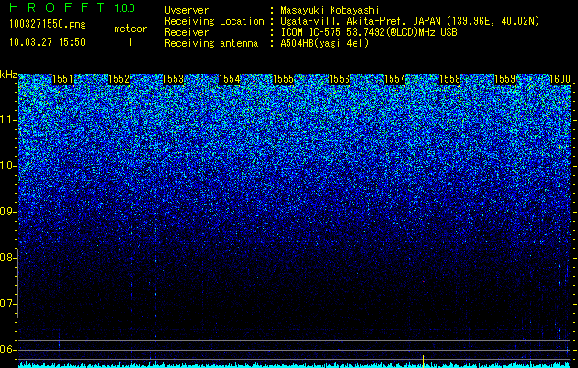Screen dimensions: 578x368
Task: Click the observer name Masayuki Kobayashi
Action: coord(330,10)
